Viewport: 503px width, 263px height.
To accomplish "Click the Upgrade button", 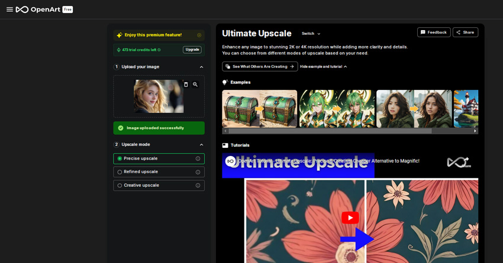I will coord(192,50).
